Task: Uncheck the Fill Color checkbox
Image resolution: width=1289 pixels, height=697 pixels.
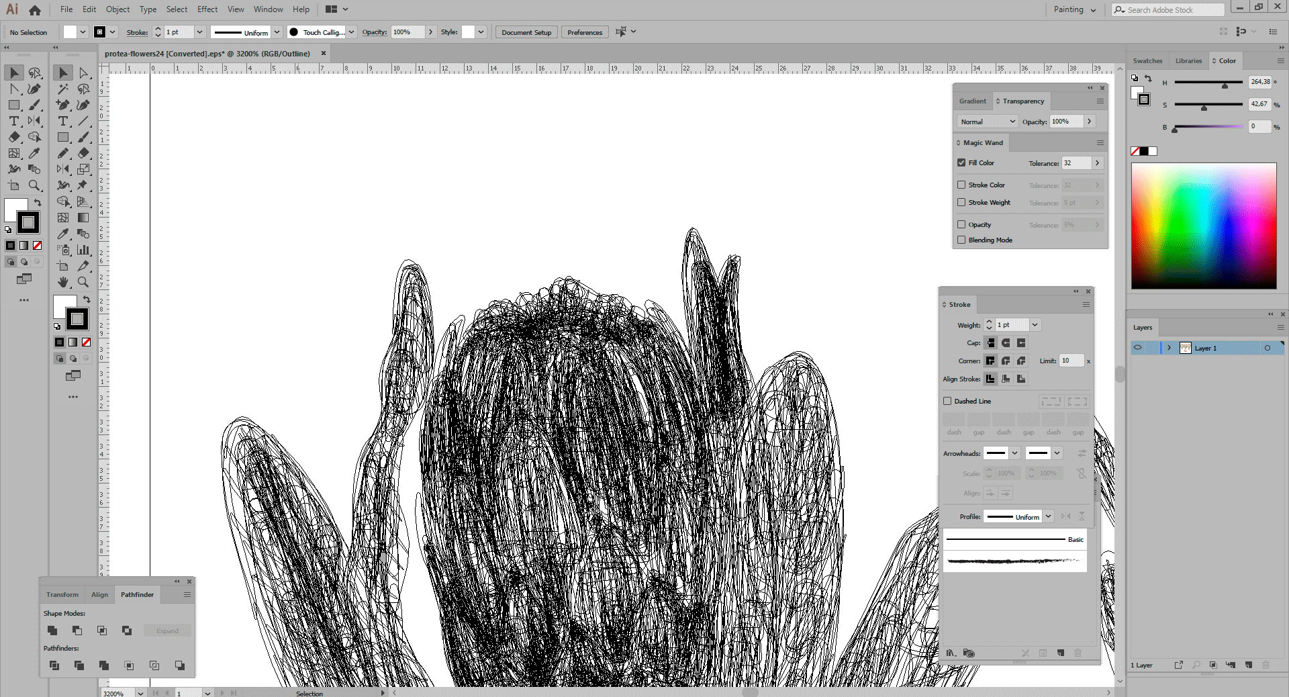Action: click(961, 162)
